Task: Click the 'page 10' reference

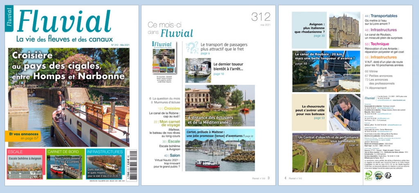Action: [219, 74]
